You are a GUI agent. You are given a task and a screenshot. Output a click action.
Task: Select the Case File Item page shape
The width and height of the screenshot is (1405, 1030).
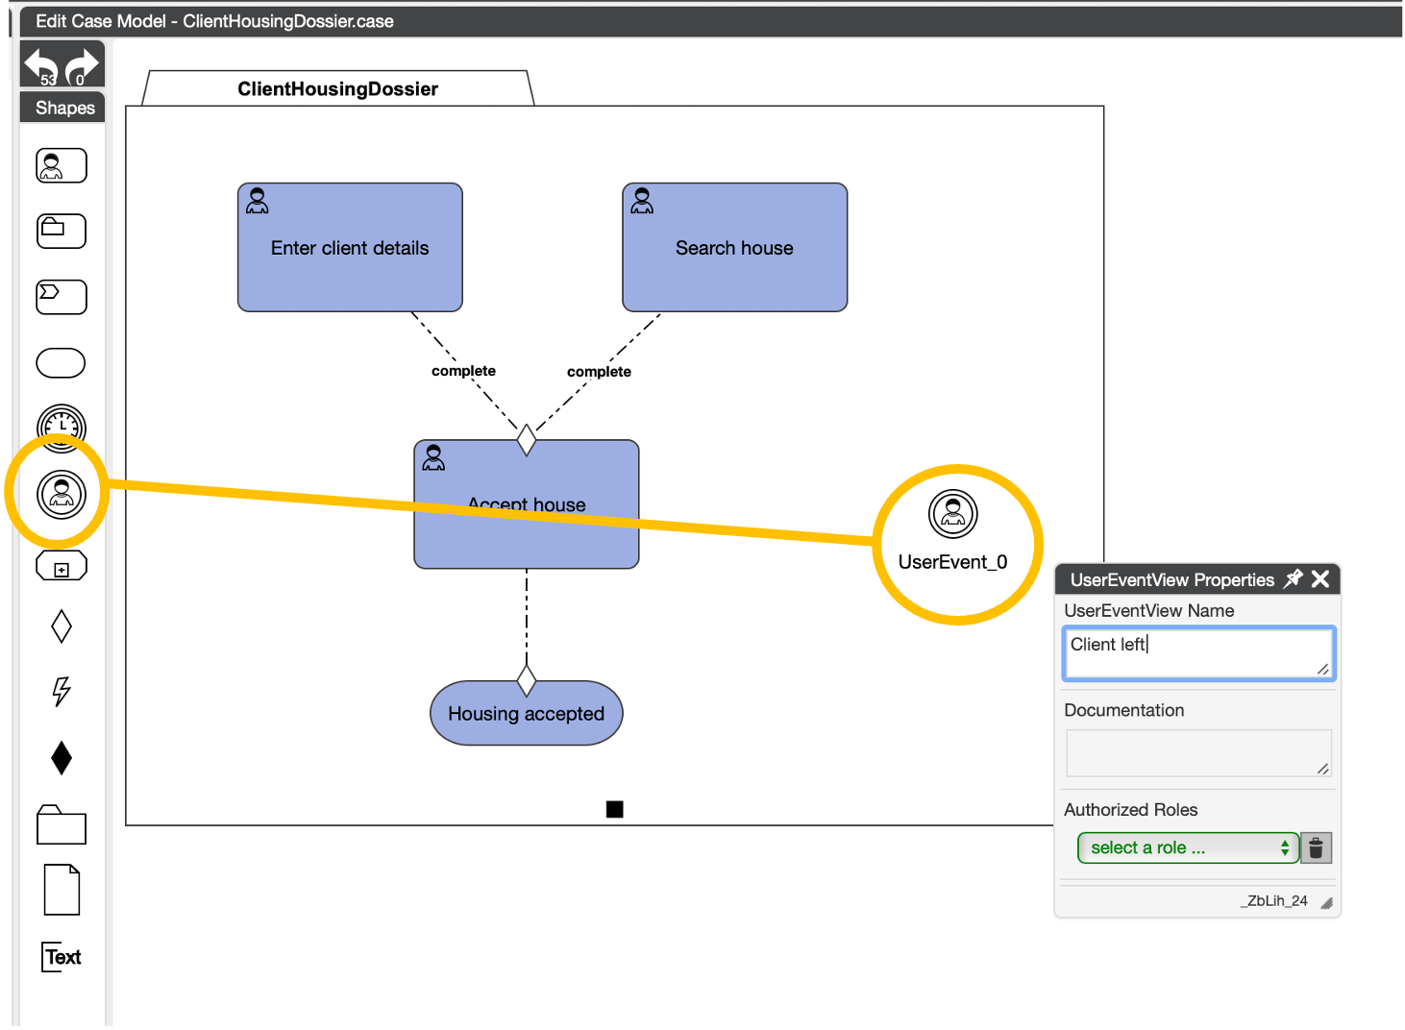pyautogui.click(x=62, y=890)
